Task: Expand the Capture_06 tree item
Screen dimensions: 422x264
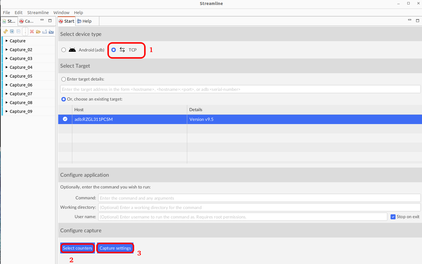Action: pyautogui.click(x=6, y=85)
